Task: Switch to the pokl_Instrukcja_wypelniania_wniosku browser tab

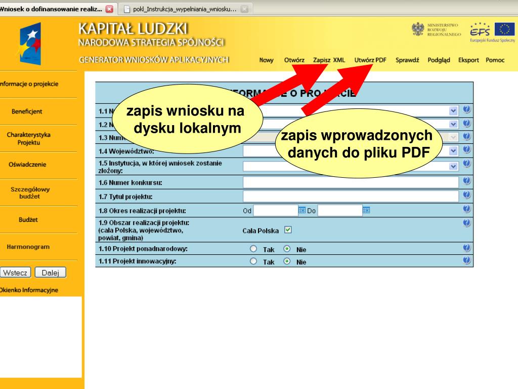Action: 185,9
